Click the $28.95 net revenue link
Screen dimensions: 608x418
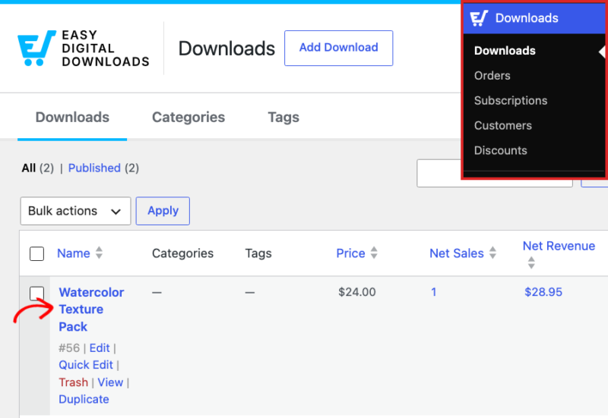(x=543, y=292)
